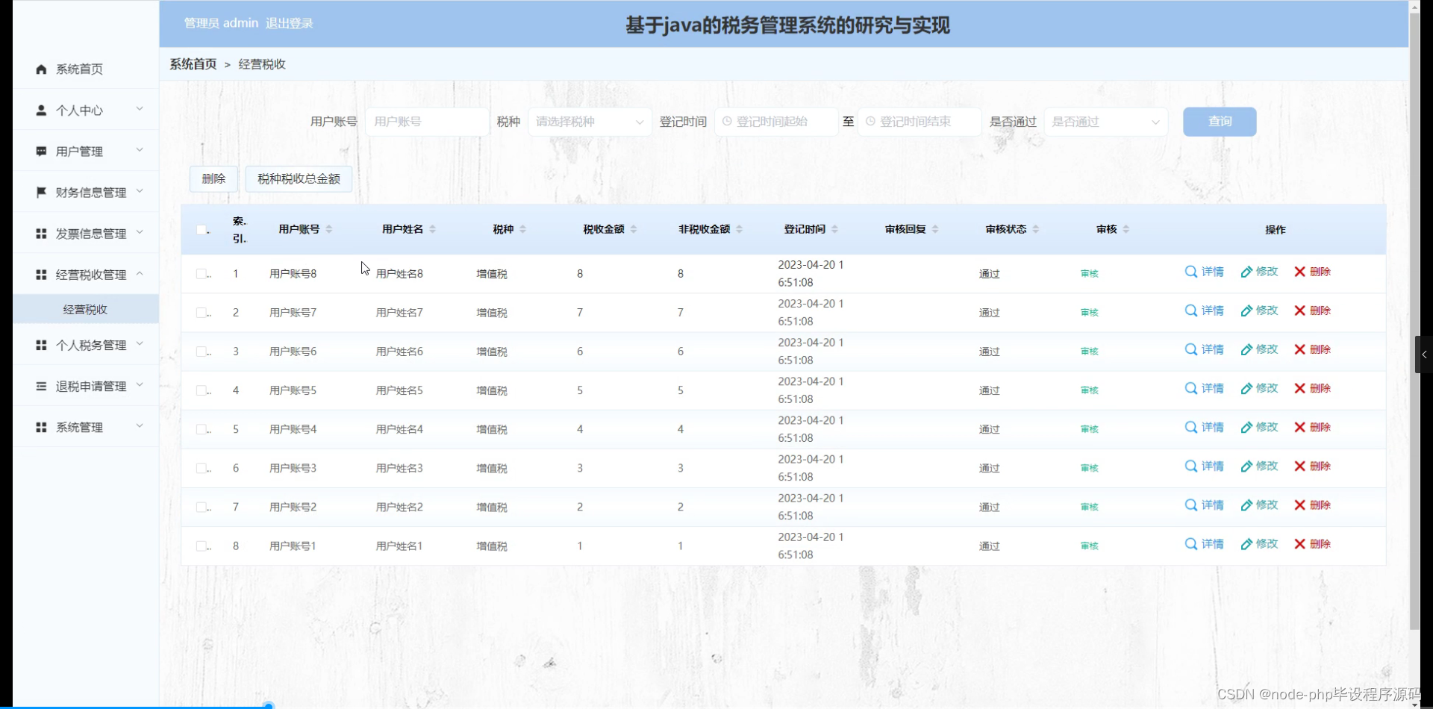The image size is (1433, 709).
Task: Click the clock icon in 登记时间起始 field
Action: coord(726,121)
